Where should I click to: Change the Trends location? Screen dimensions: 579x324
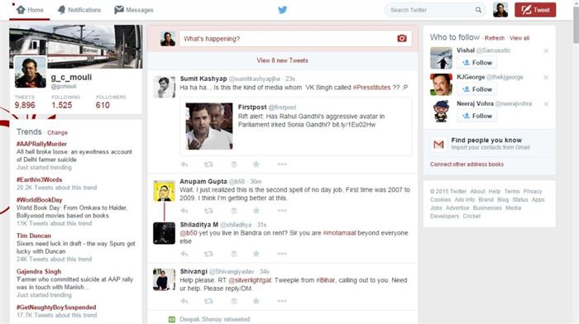[57, 132]
